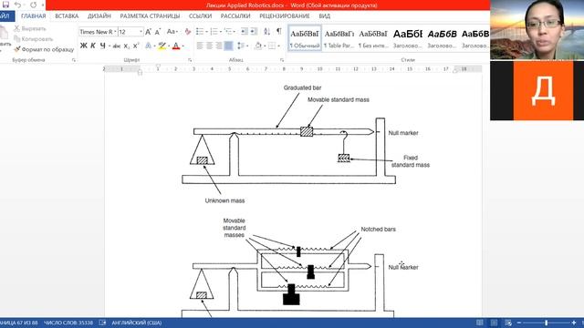Screen dimensions: 584x328
Task: Click the АНГЛИЙСКИЙ (США) language indicator
Action: click(137, 323)
